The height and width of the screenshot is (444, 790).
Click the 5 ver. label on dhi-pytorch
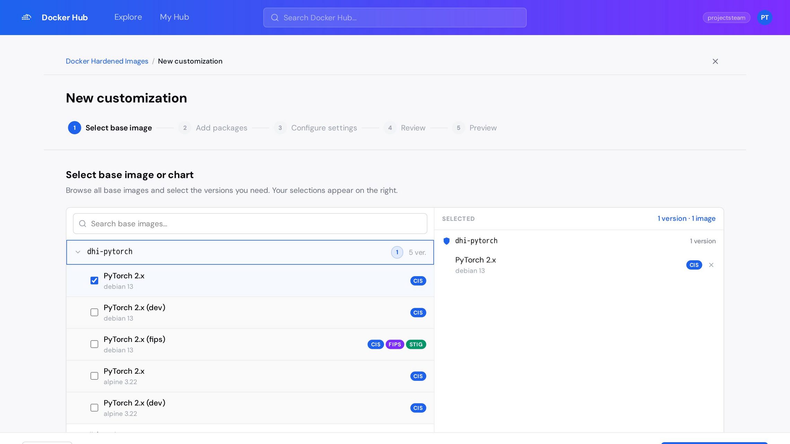pos(417,252)
